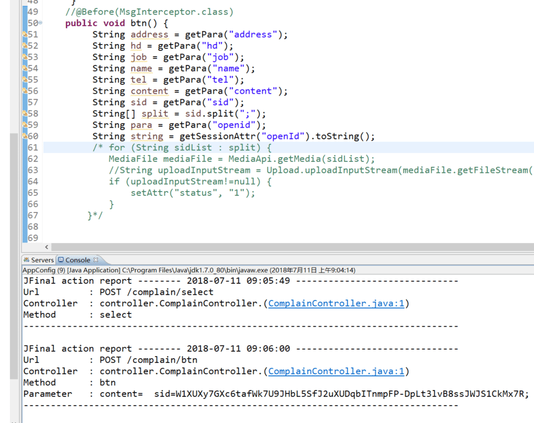The image size is (534, 423).
Task: Collapse the btn() method fold marker
Action: pyautogui.click(x=40, y=23)
